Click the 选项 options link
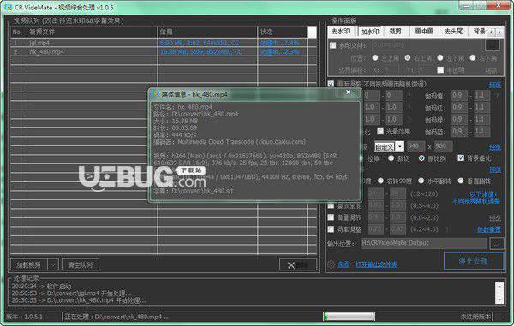514x326 pixels. tap(344, 264)
